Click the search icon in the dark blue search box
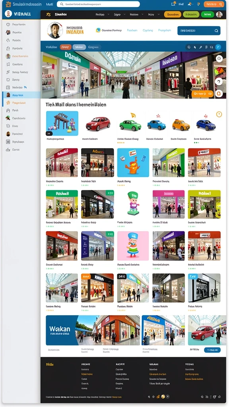The image size is (229, 407). coord(216,31)
